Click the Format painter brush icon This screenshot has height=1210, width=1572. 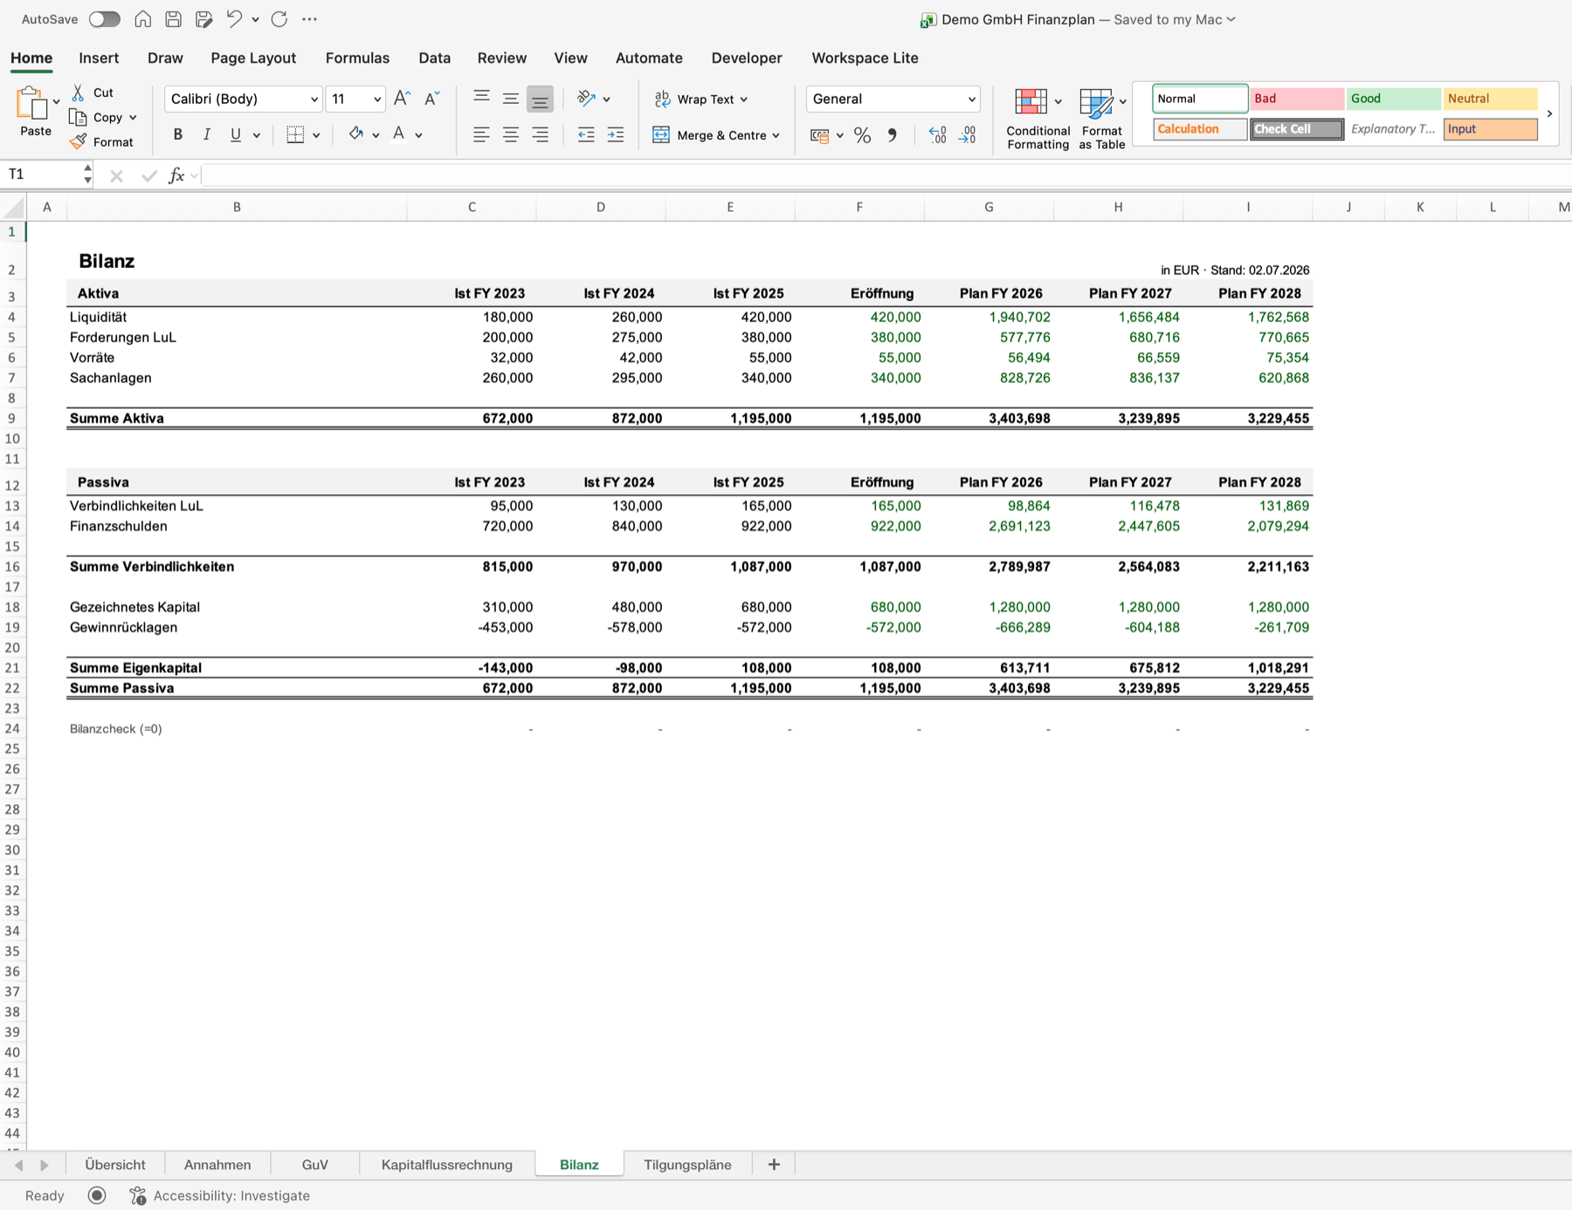pyautogui.click(x=79, y=141)
